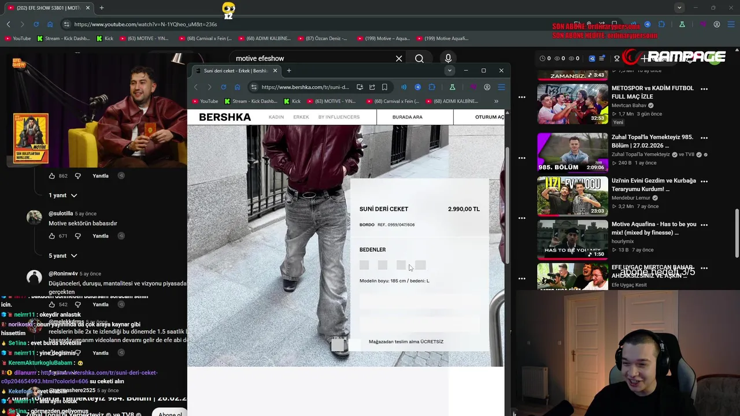Screen dimensions: 740x416
Task: Like @sulotilla's comment with 671 likes
Action: 52,236
